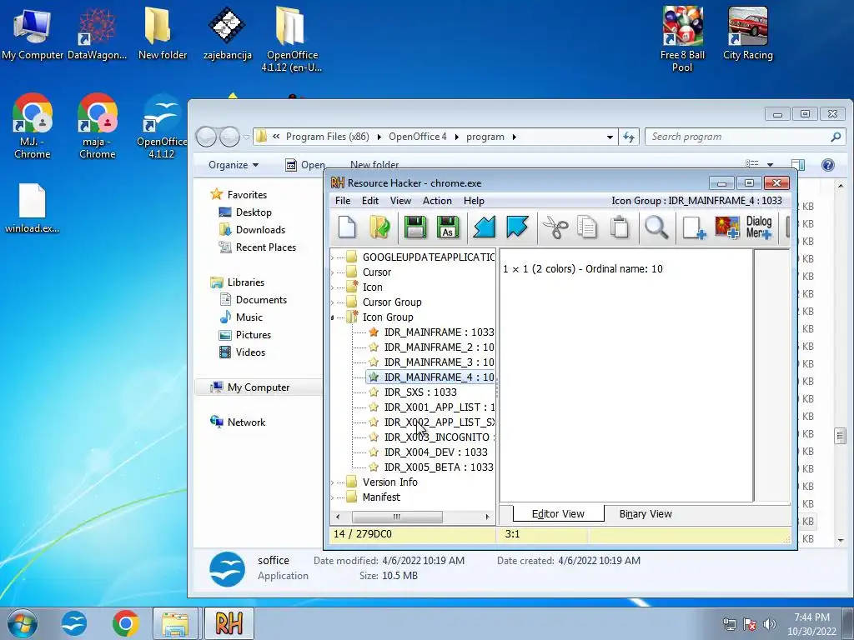Image resolution: width=854 pixels, height=640 pixels.
Task: Expand the Manifest folder
Action: point(333,497)
